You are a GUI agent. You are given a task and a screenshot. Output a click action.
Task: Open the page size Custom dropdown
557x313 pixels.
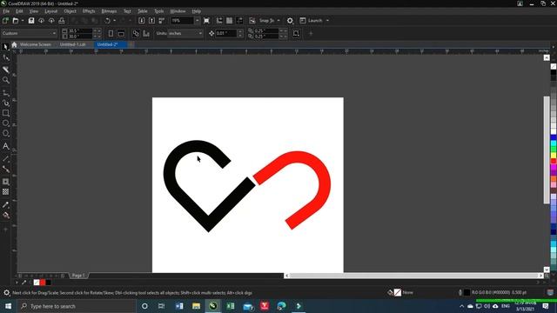click(29, 33)
